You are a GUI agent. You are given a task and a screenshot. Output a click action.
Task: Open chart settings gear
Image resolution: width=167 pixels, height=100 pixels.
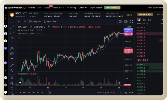120,22
